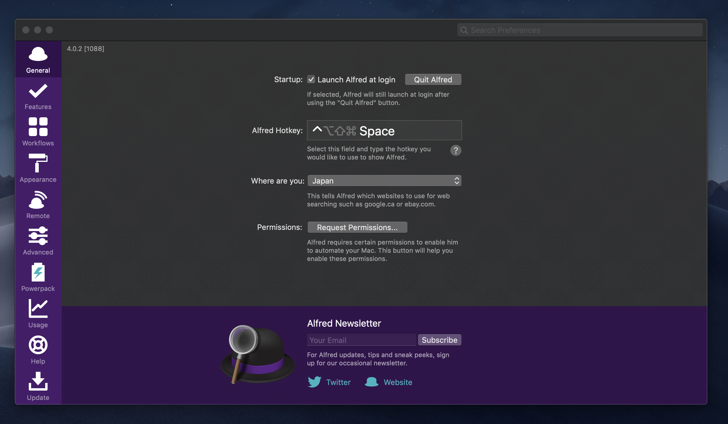Viewport: 728px width, 424px height.
Task: Click the red close window button
Action: pyautogui.click(x=26, y=30)
